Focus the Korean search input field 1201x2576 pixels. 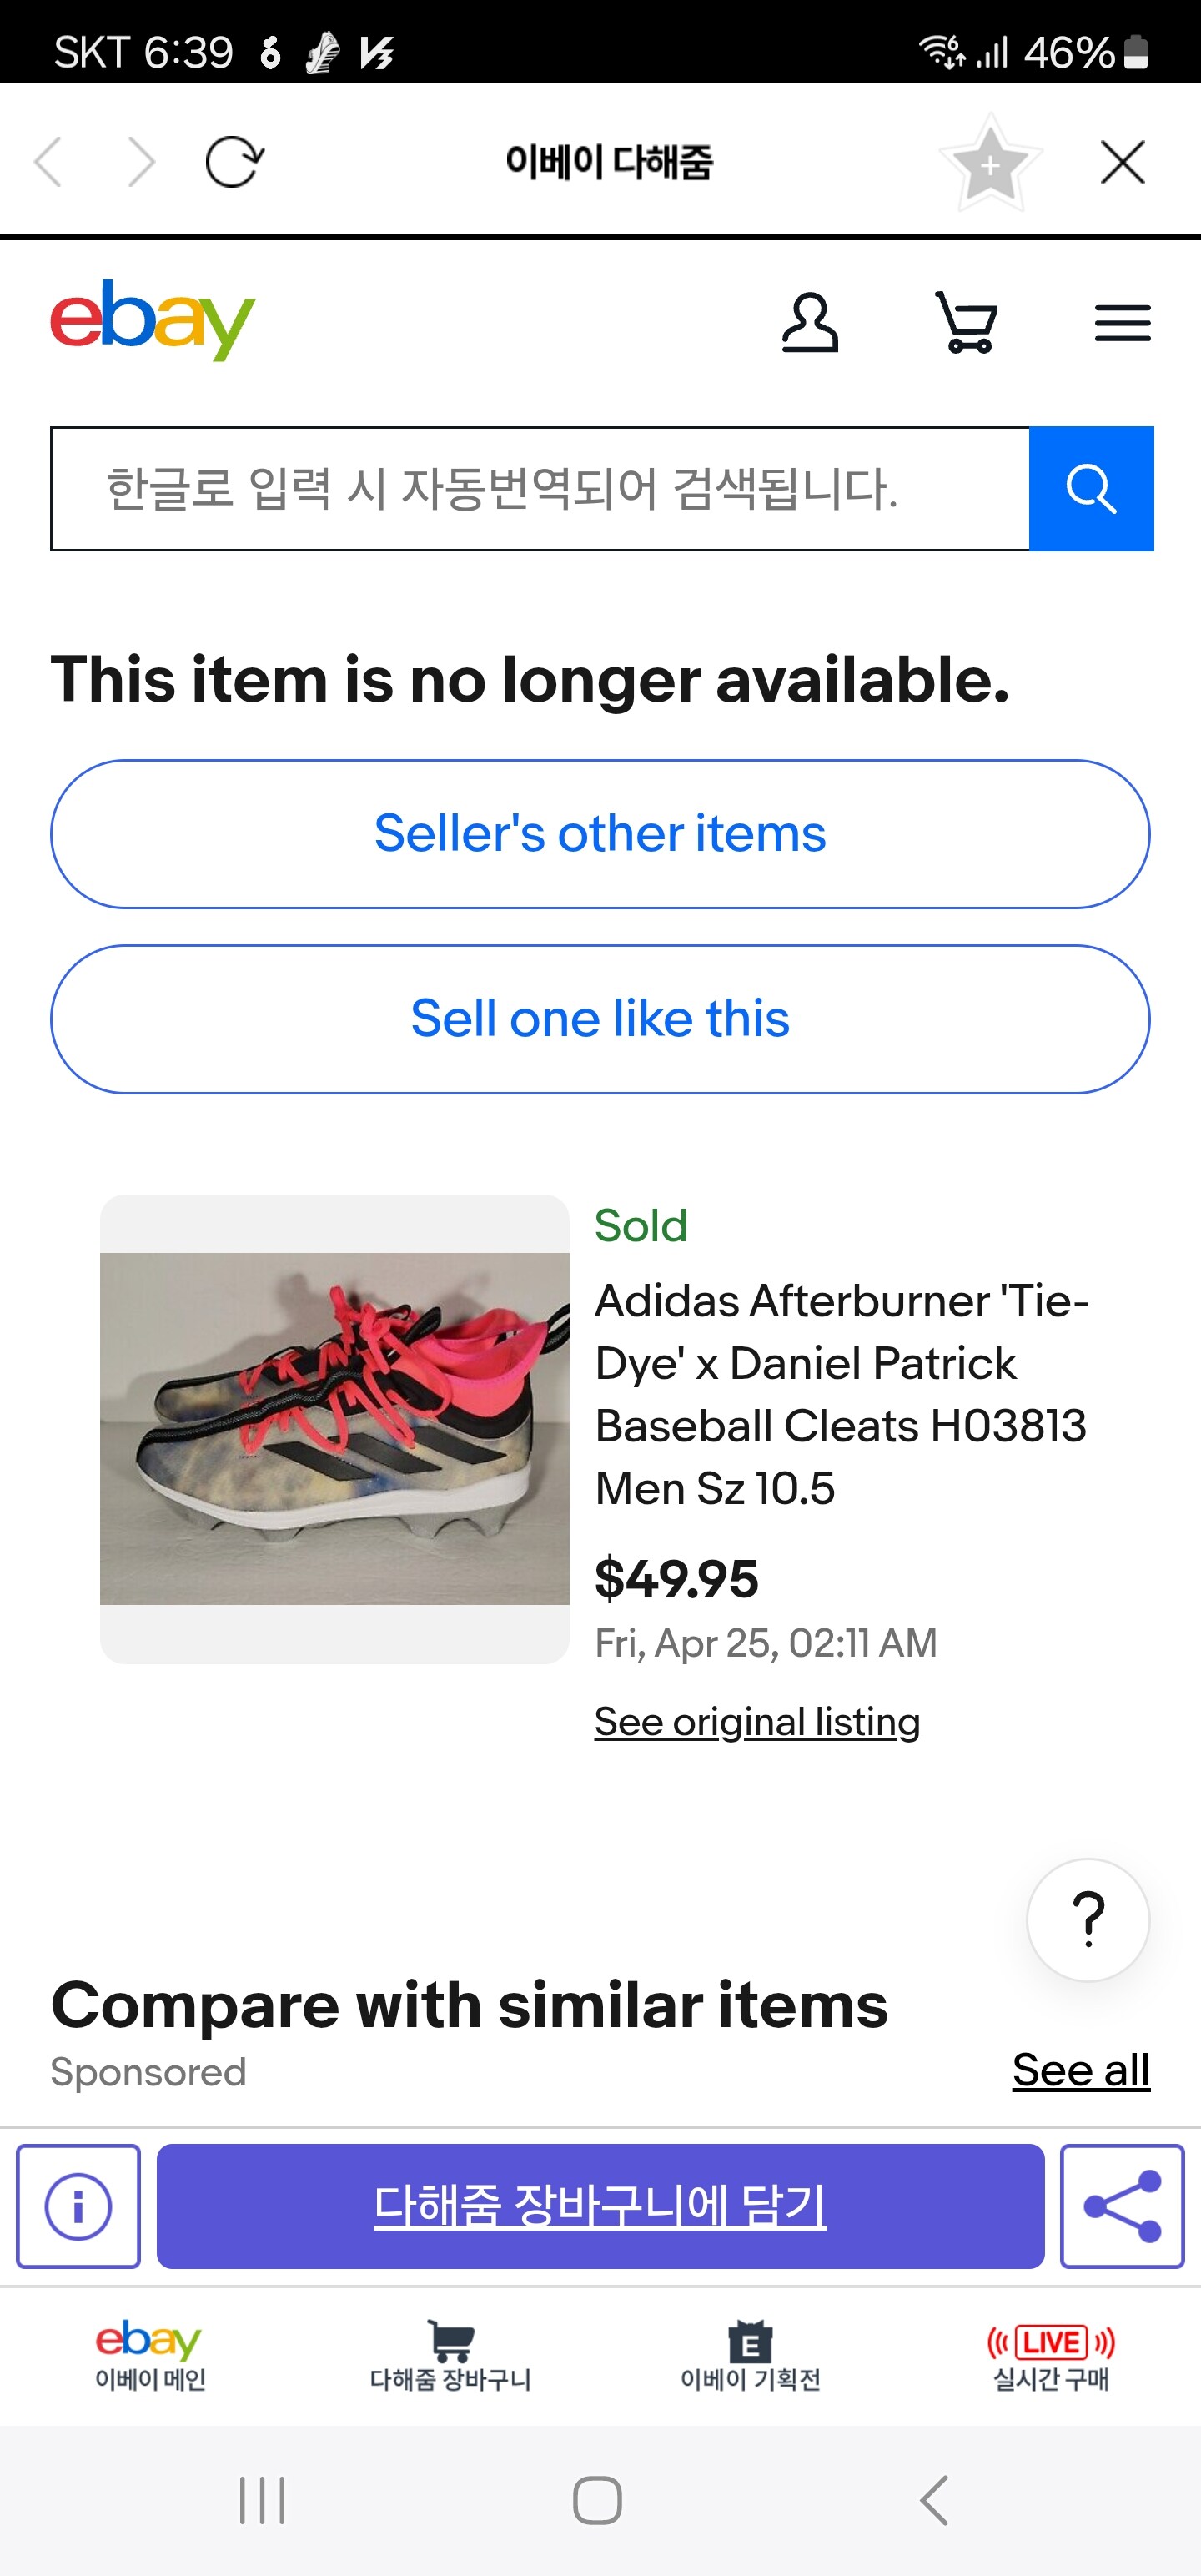[x=540, y=489]
